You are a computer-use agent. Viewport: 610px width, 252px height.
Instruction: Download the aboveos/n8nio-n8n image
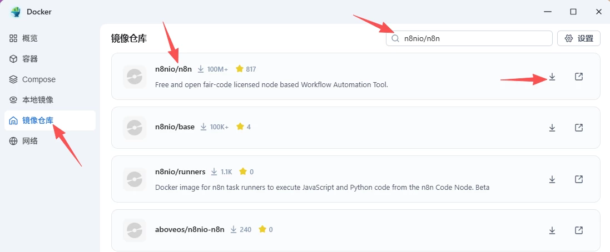point(552,230)
